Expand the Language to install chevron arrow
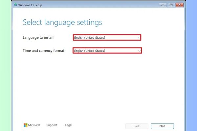This screenshot has width=197, height=131. pyautogui.click(x=140, y=38)
